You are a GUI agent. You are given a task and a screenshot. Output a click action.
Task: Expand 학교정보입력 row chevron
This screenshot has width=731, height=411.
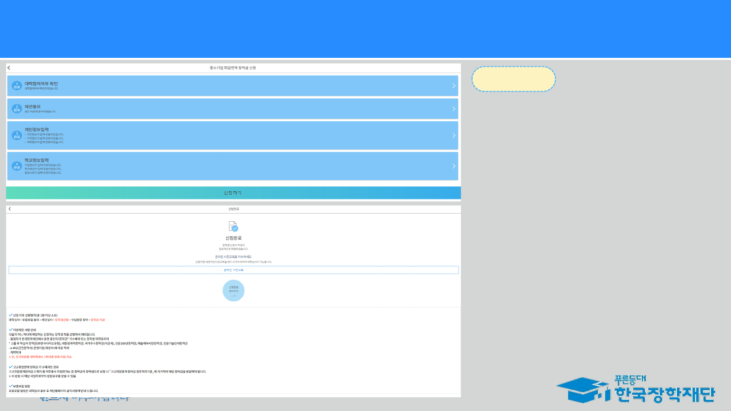pyautogui.click(x=453, y=166)
